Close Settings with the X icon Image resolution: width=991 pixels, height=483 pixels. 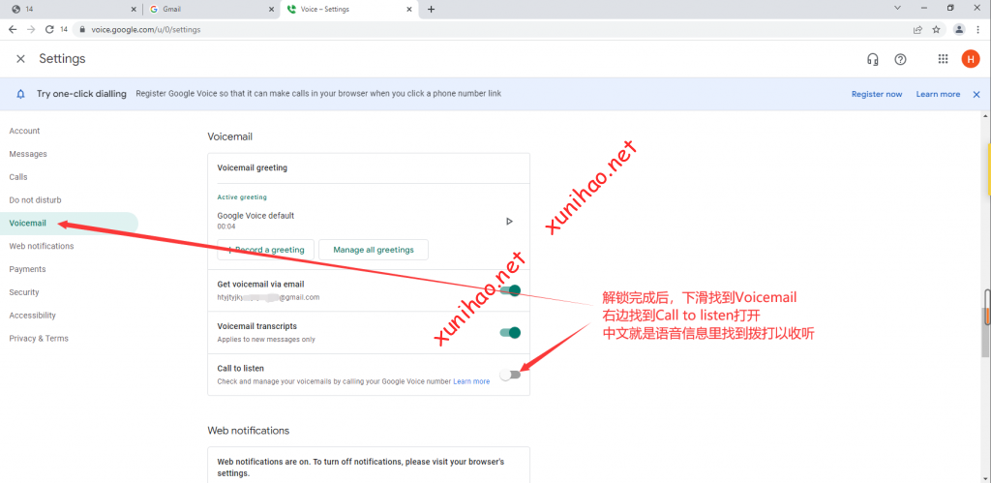click(x=20, y=59)
